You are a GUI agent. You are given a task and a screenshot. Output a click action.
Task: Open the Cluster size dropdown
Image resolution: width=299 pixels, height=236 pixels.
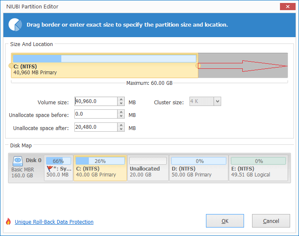[217, 101]
